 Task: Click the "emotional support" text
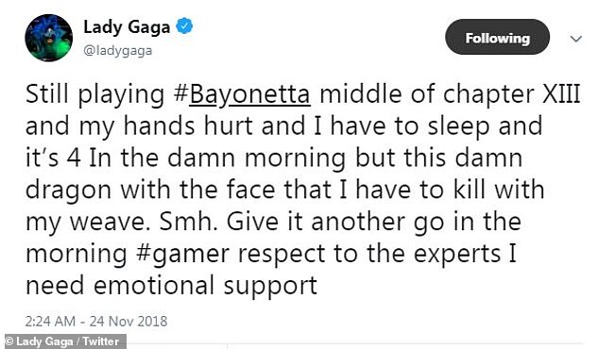[x=205, y=286]
